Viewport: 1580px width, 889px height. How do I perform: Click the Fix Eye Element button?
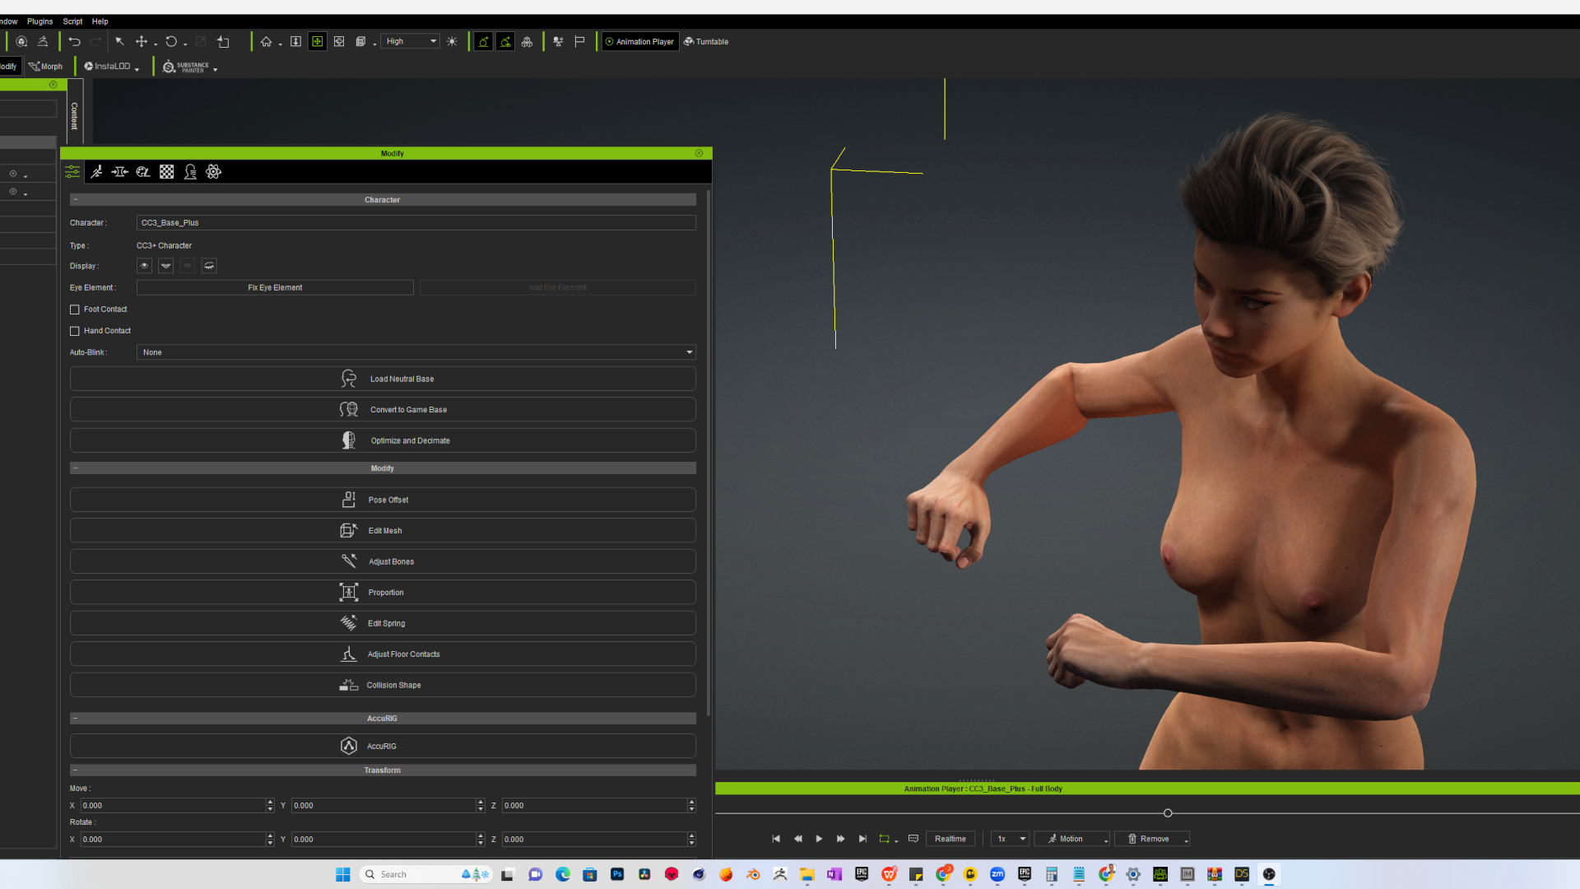(275, 288)
